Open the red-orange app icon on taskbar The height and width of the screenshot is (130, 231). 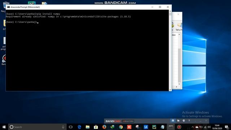click(129, 127)
